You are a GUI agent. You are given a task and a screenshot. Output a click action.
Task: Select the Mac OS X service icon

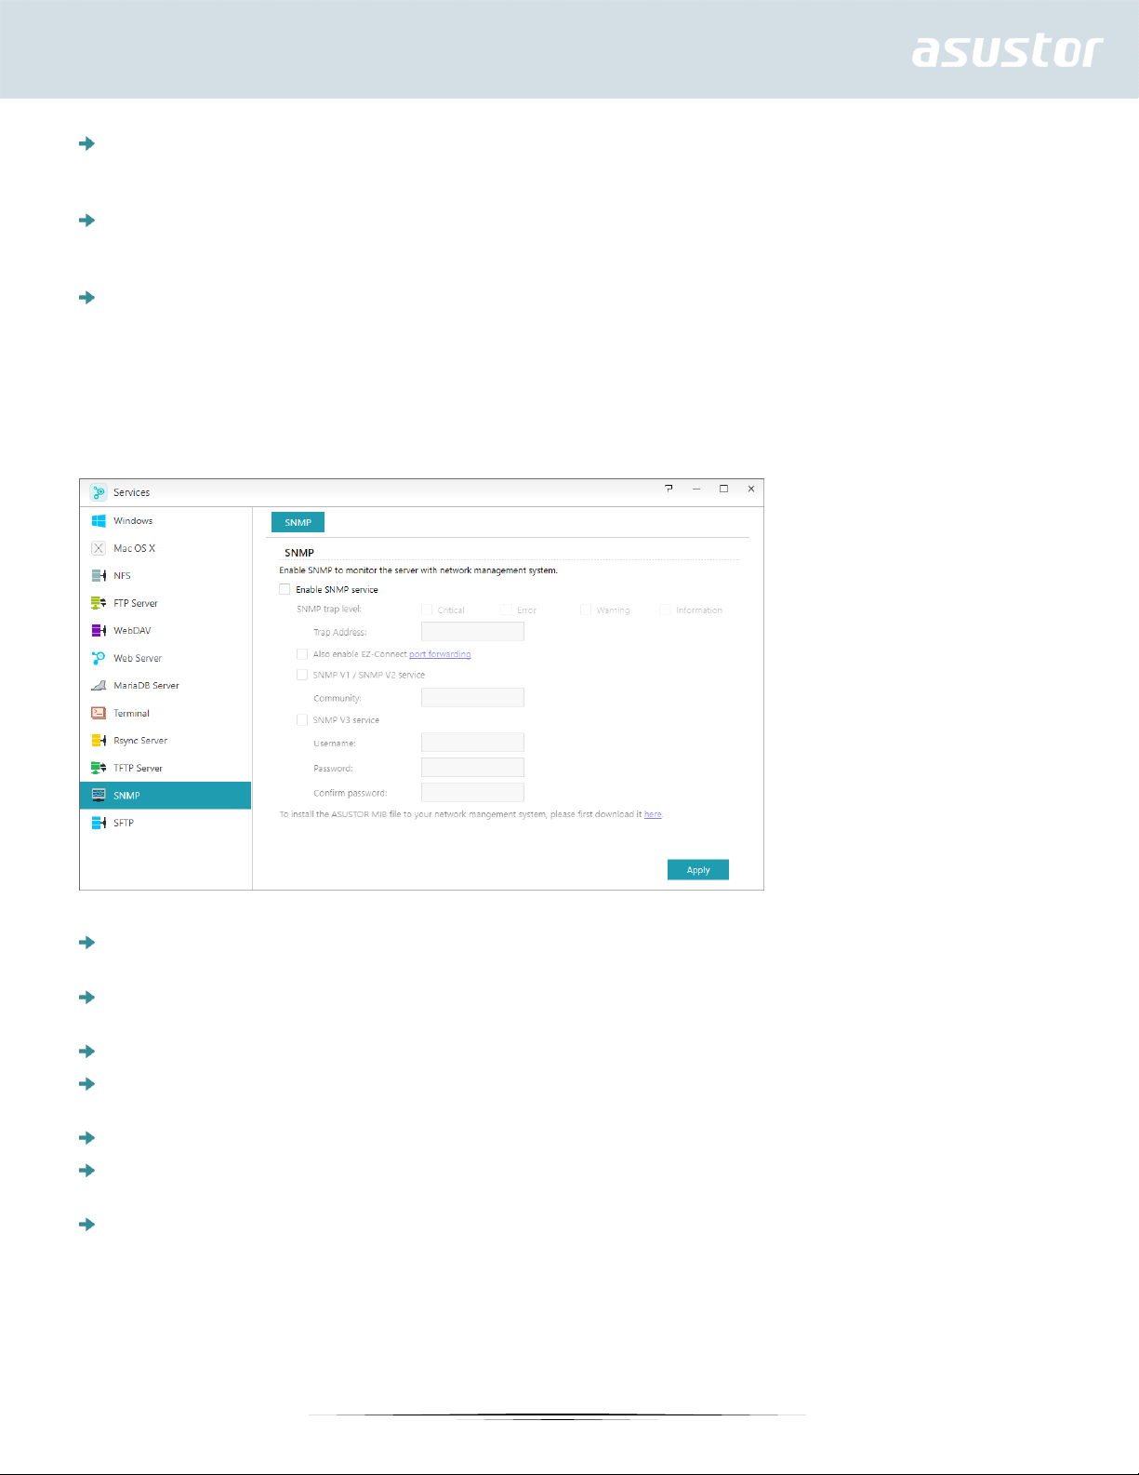(x=99, y=548)
